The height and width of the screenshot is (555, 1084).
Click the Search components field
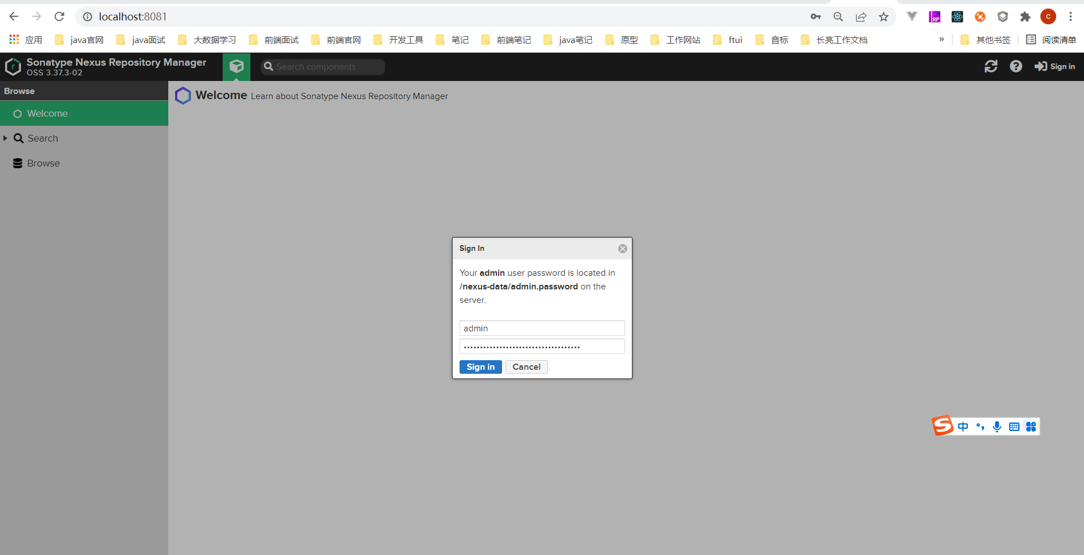323,67
